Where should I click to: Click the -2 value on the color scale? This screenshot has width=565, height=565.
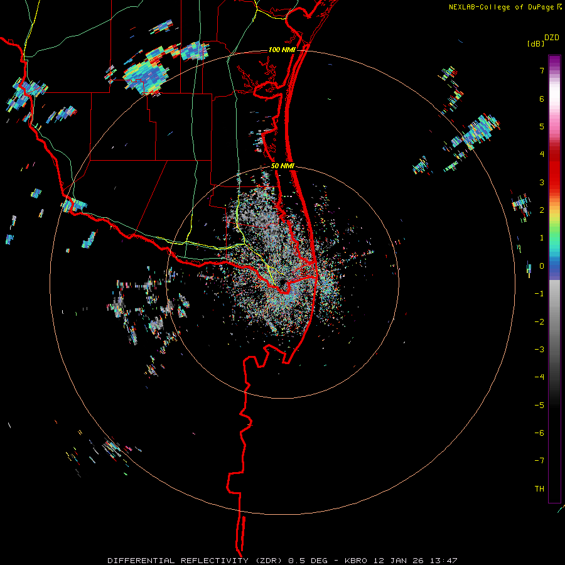[539, 321]
